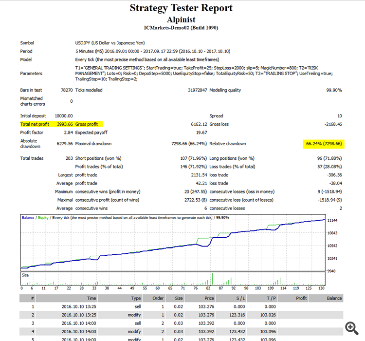
Task: Click row 4 stop loss 123.432
Action: pyautogui.click(x=237, y=332)
